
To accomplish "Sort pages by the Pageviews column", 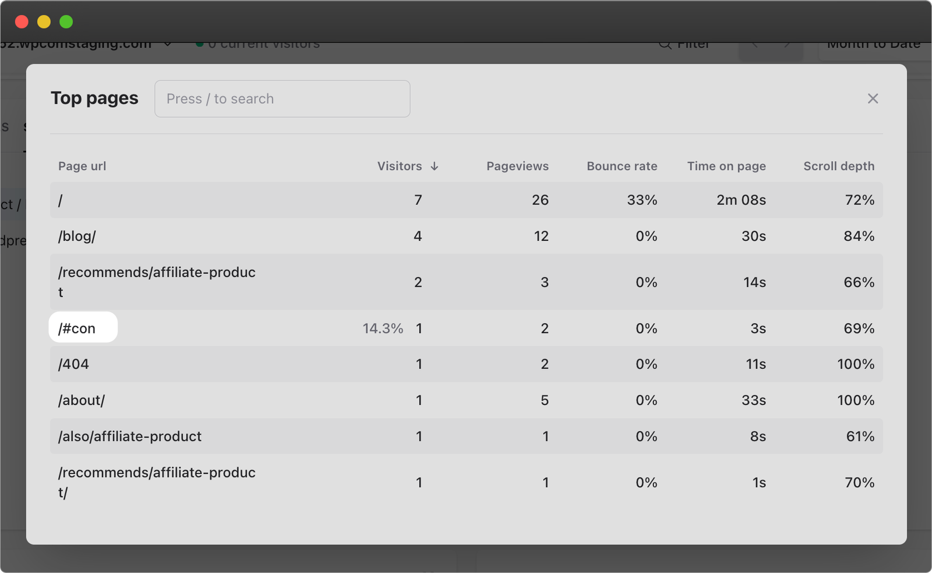I will (517, 166).
